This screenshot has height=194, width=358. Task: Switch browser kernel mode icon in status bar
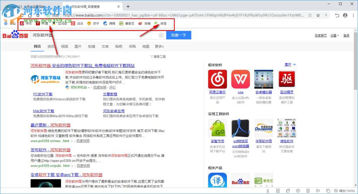pyautogui.click(x=288, y=190)
